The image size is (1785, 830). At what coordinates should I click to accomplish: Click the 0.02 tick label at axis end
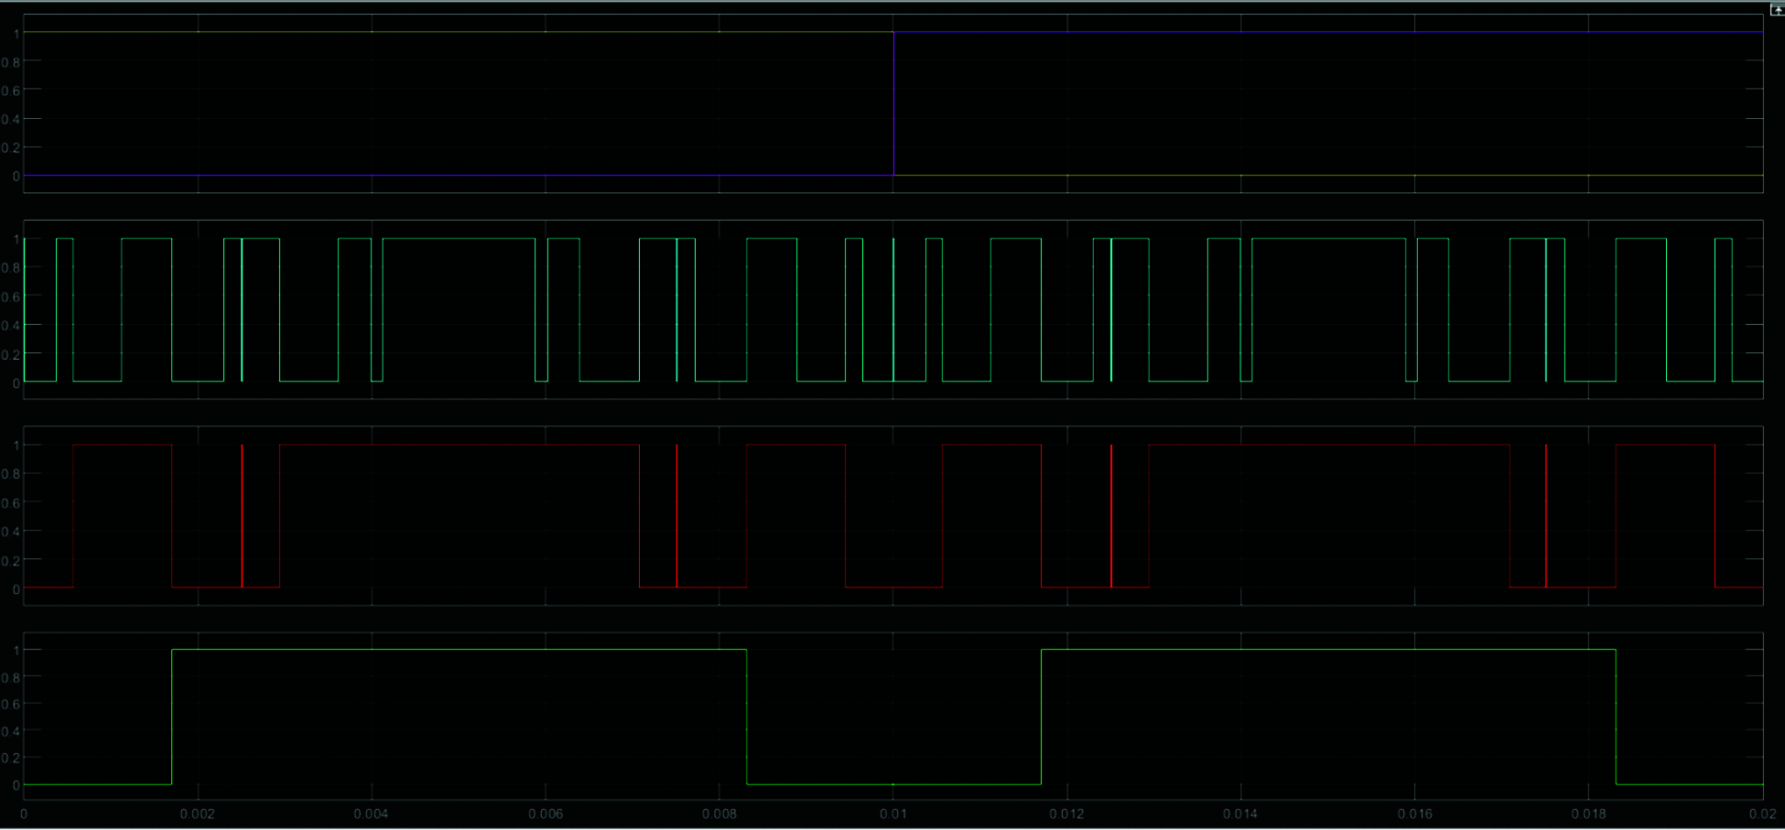[1762, 814]
